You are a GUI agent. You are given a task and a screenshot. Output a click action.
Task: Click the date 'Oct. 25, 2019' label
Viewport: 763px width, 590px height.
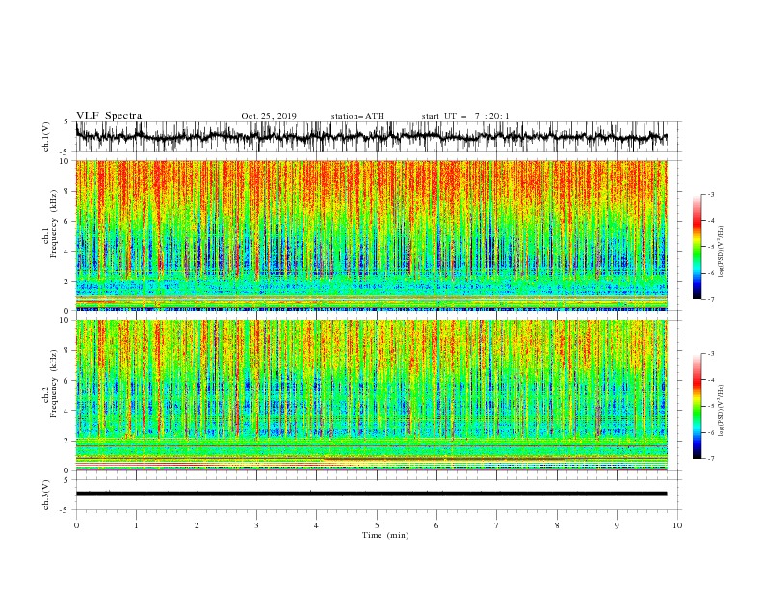[269, 116]
